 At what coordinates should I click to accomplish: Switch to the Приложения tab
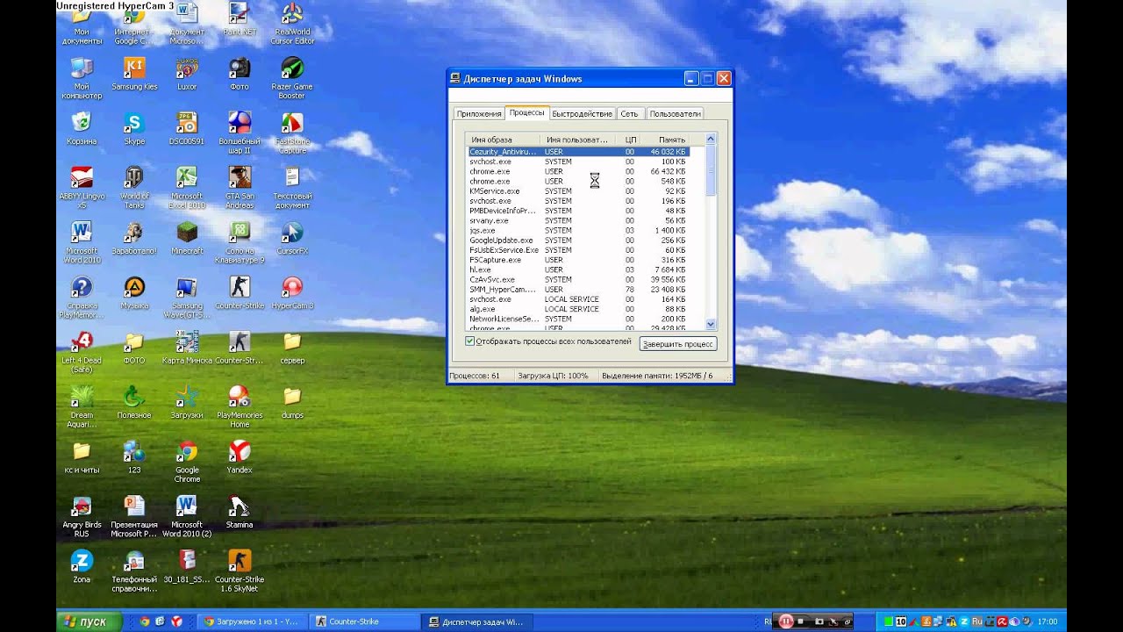tap(479, 113)
